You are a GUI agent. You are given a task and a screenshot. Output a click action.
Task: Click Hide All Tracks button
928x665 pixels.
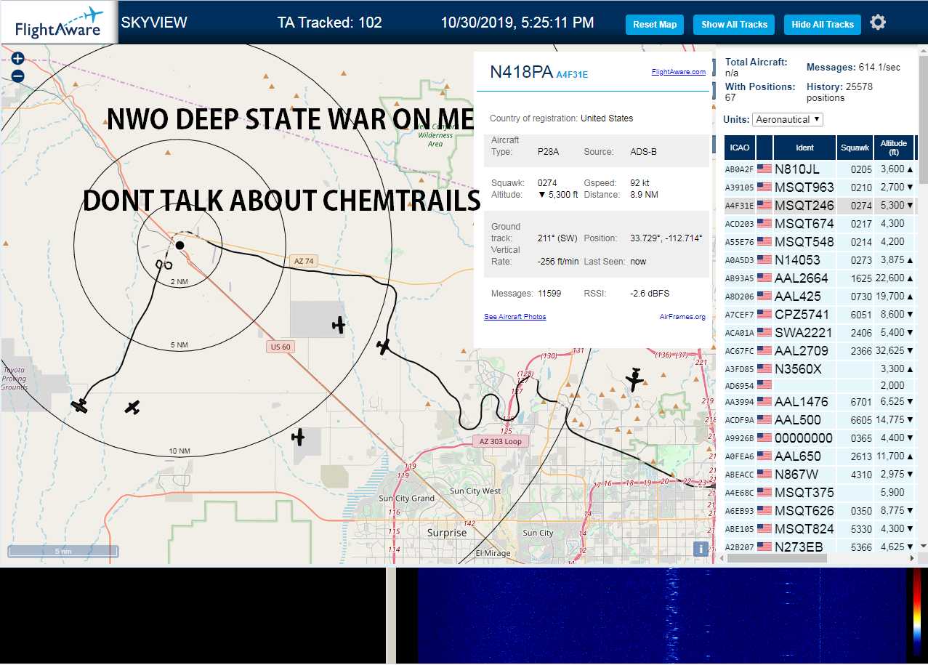point(823,25)
